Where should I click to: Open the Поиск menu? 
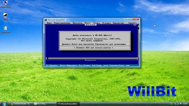tap(87, 23)
